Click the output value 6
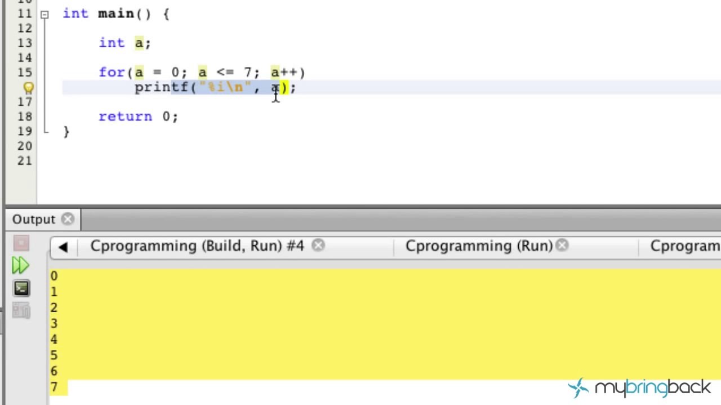 [54, 371]
